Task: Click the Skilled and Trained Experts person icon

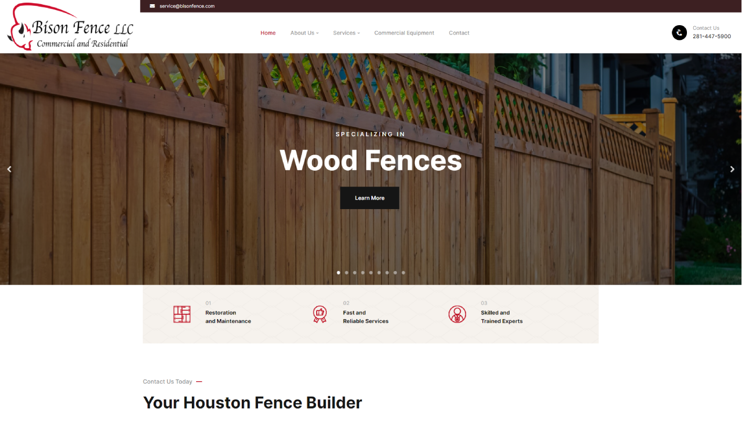Action: point(457,314)
